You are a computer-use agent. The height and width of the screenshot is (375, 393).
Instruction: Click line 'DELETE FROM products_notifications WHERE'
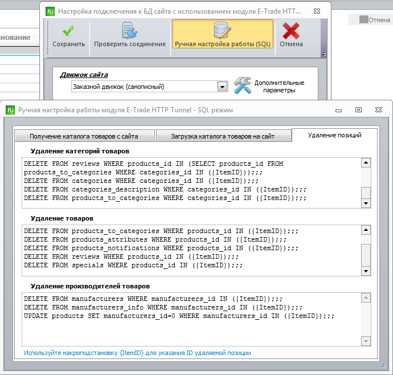(x=161, y=248)
